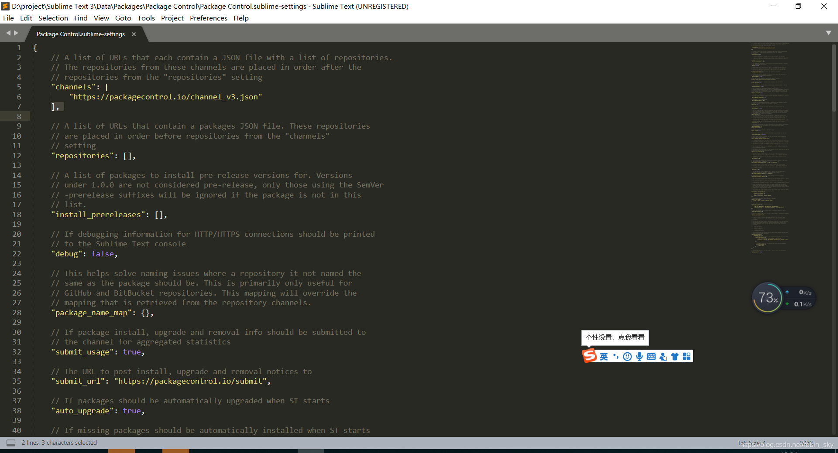Click the 个性设置 tooltip bubble
The width and height of the screenshot is (838, 453).
[615, 337]
